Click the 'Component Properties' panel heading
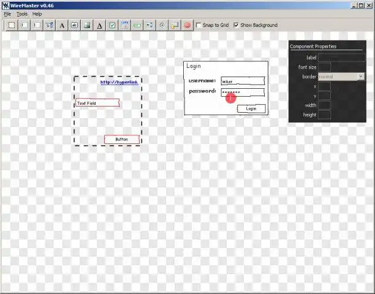The width and height of the screenshot is (375, 294). pyautogui.click(x=313, y=47)
